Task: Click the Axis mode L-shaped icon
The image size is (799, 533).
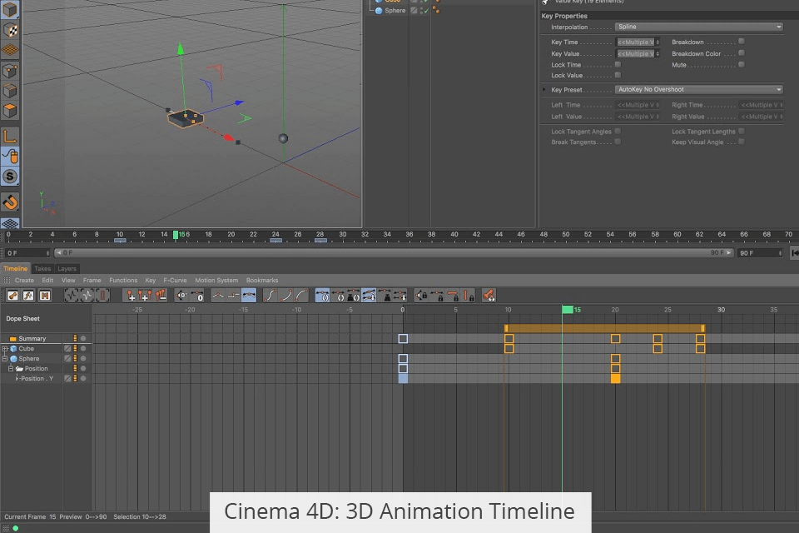Action: point(10,136)
